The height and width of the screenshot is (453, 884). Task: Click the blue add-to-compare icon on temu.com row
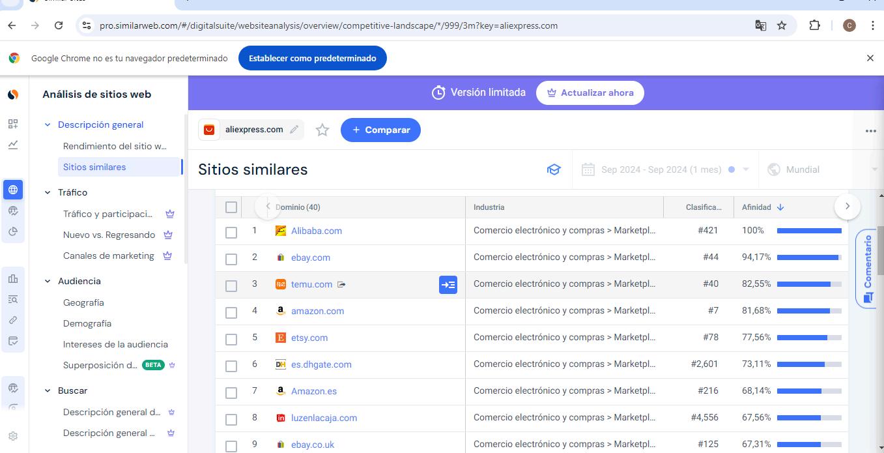point(448,285)
